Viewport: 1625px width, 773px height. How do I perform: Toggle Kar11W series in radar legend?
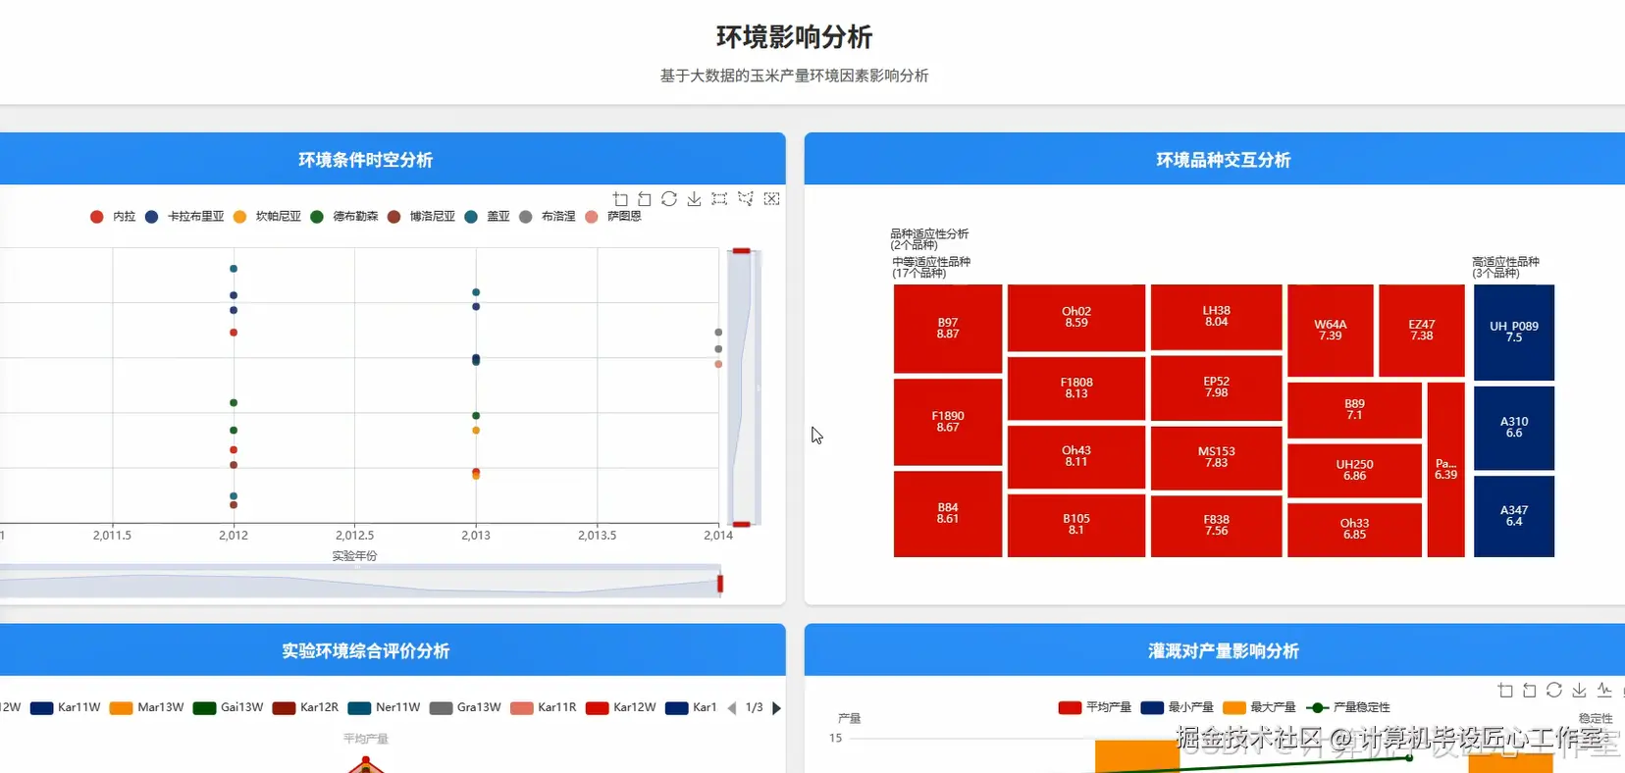pyautogui.click(x=66, y=707)
